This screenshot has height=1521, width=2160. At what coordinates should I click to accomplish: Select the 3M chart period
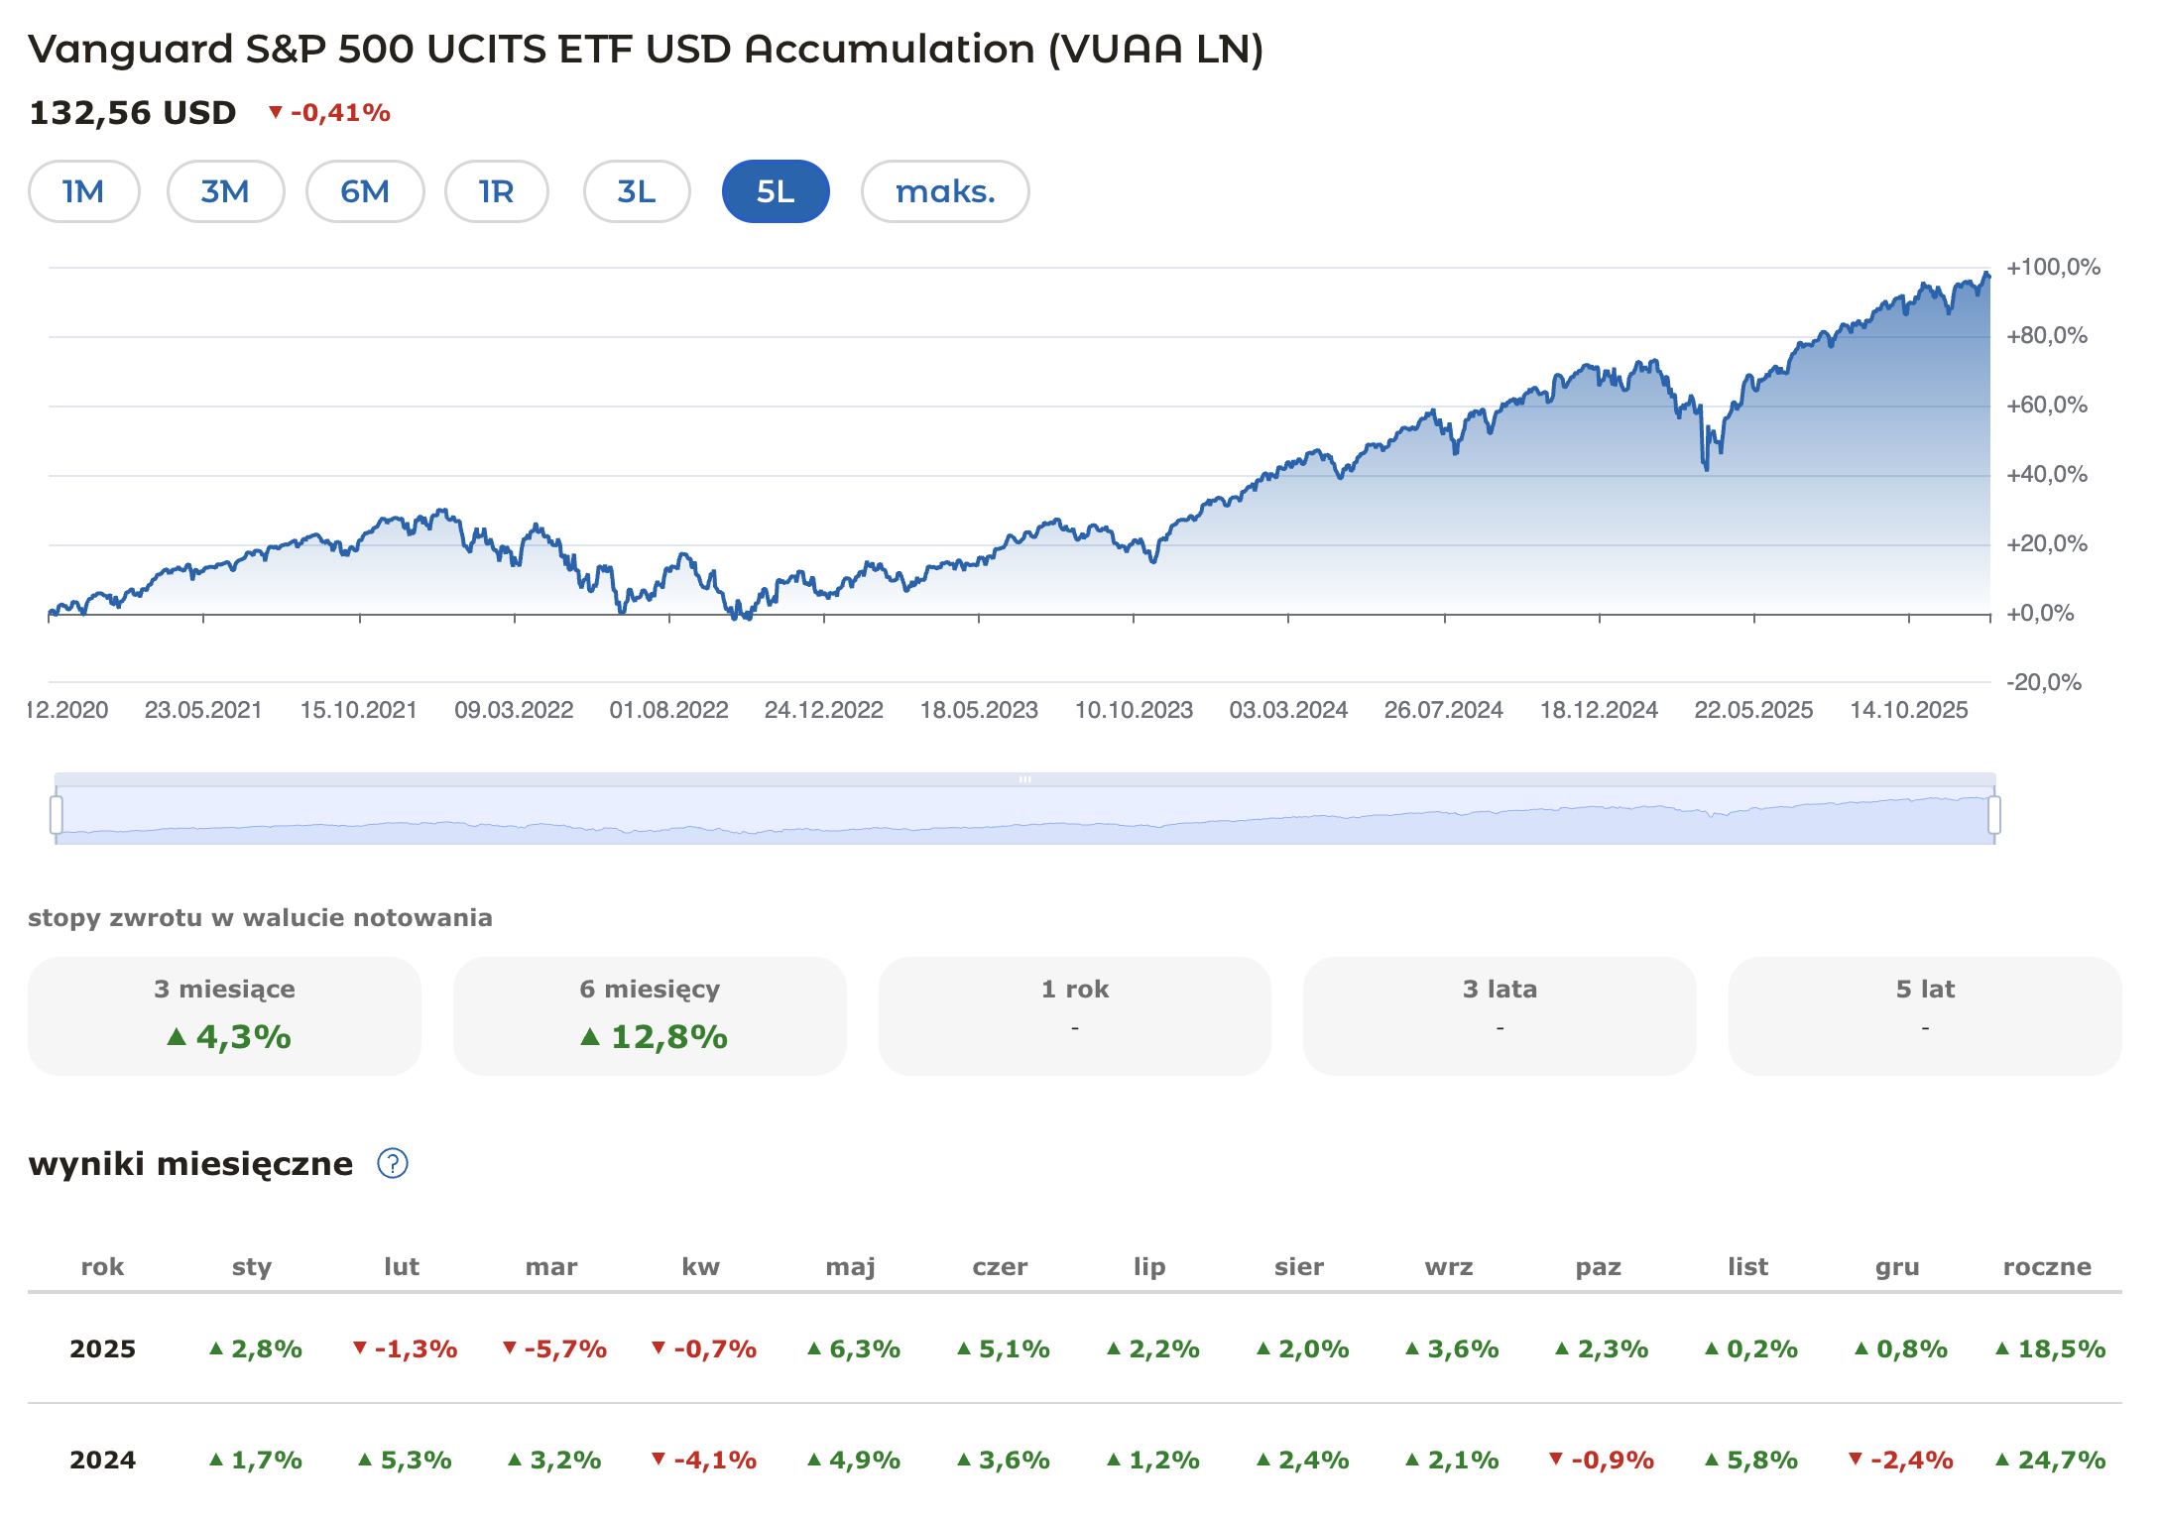point(225,191)
